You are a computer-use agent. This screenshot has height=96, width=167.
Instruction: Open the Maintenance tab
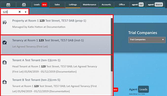click(x=90, y=5)
